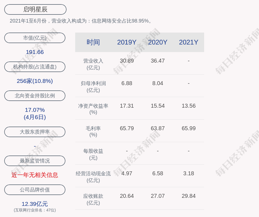Click the 毛利率(%) row label
The width and height of the screenshot is (259, 217).
93,132
